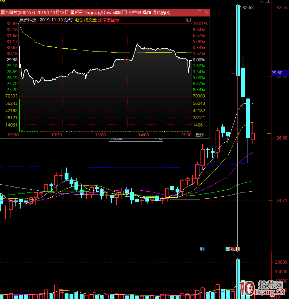The image size is (289, 299).
Task: Click the 29.60 highlighted price tag on axis
Action: click(277, 73)
